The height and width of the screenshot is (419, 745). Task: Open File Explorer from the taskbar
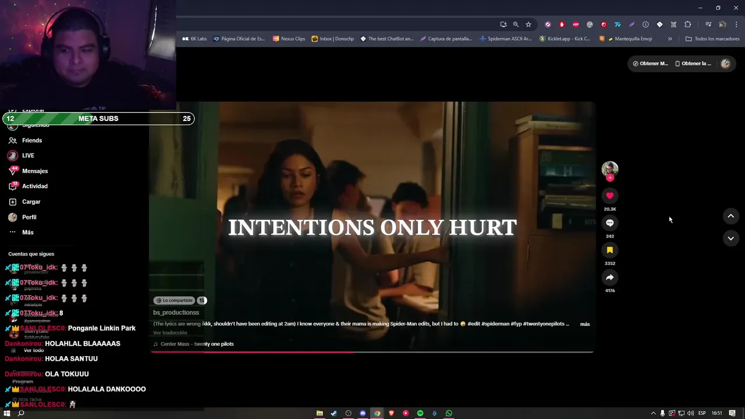(320, 413)
